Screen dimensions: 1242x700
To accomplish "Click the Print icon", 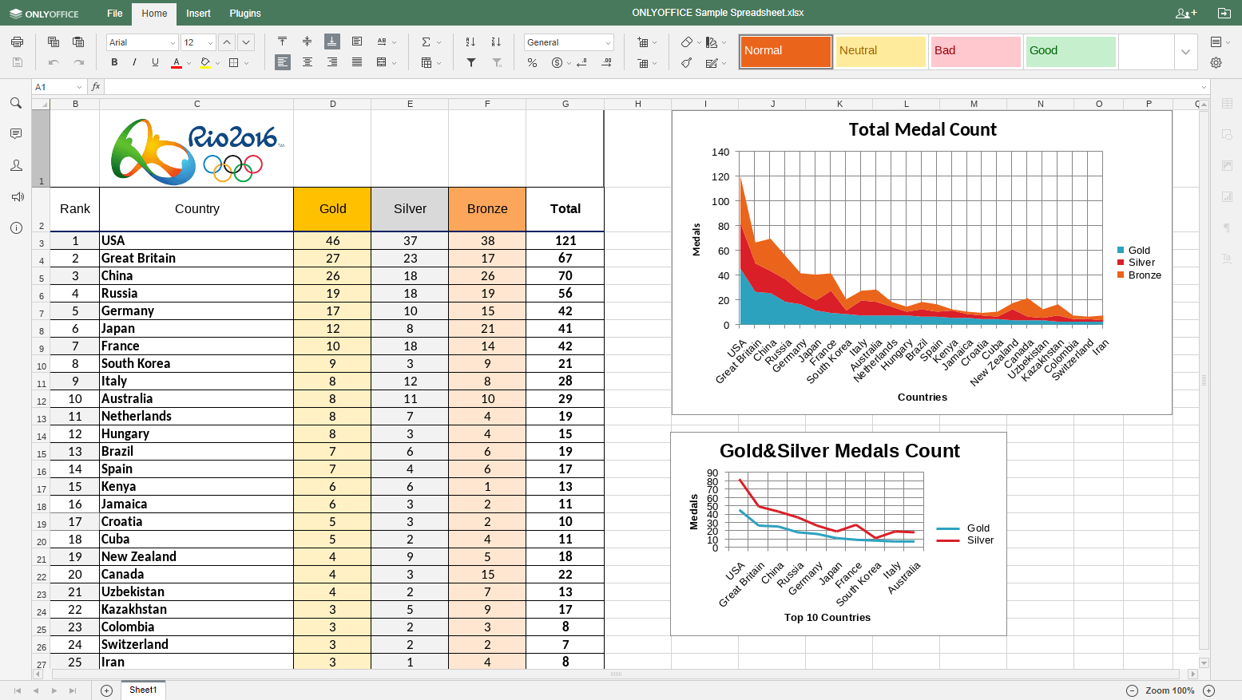I will tap(17, 42).
